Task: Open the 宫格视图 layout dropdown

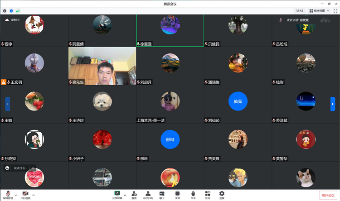Action: [319, 11]
